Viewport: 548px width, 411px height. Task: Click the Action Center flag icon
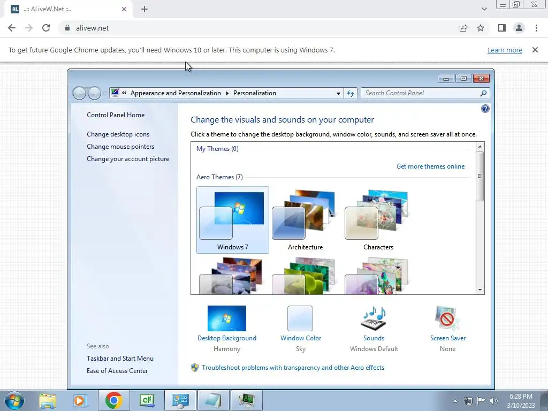(481, 401)
